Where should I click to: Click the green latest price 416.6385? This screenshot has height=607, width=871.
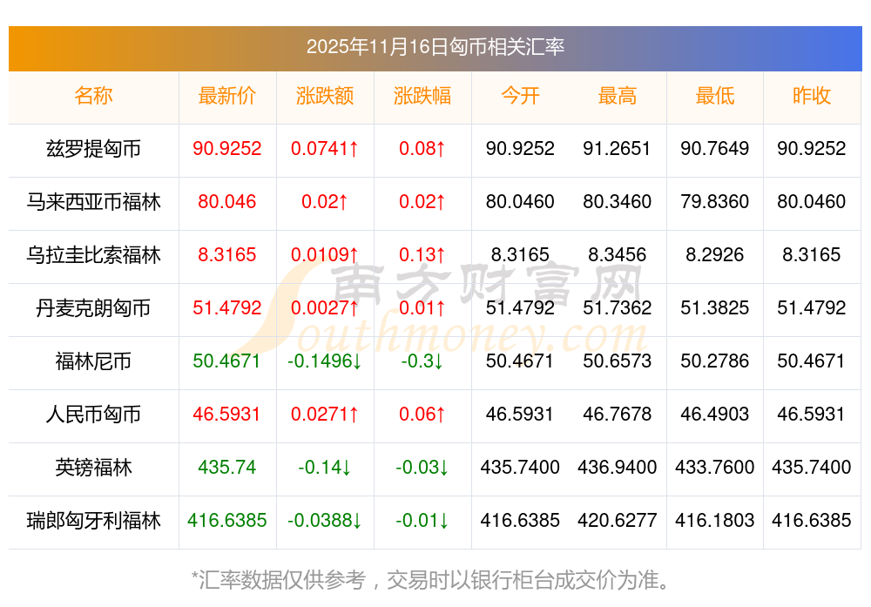[227, 521]
